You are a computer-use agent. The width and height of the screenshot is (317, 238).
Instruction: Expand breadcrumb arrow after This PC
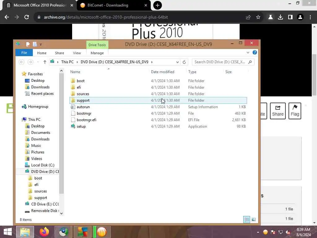tap(77, 62)
